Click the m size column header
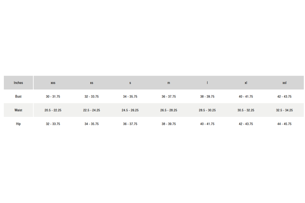This screenshot has width=305, height=203. click(x=169, y=83)
